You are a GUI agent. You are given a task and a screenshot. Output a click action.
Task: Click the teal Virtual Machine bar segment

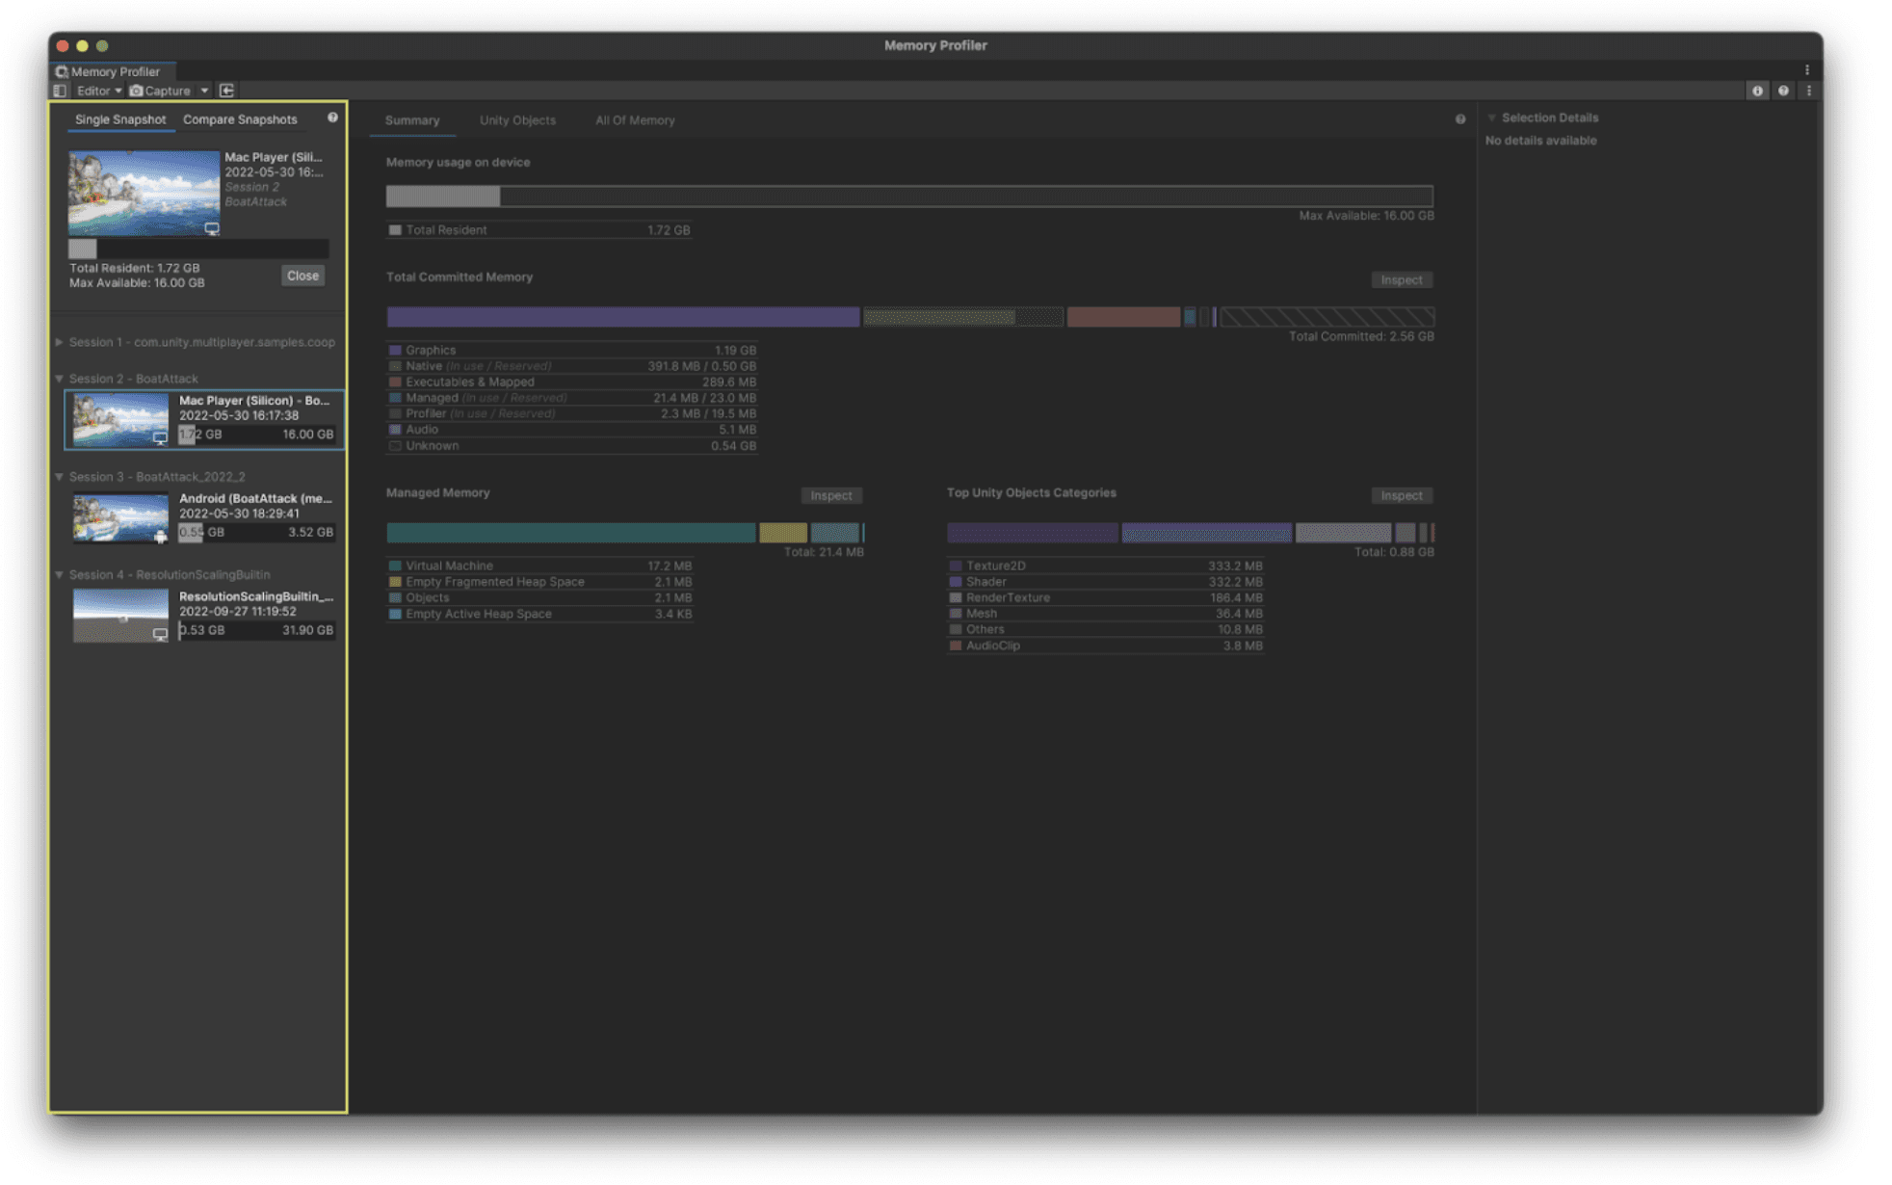(x=571, y=533)
